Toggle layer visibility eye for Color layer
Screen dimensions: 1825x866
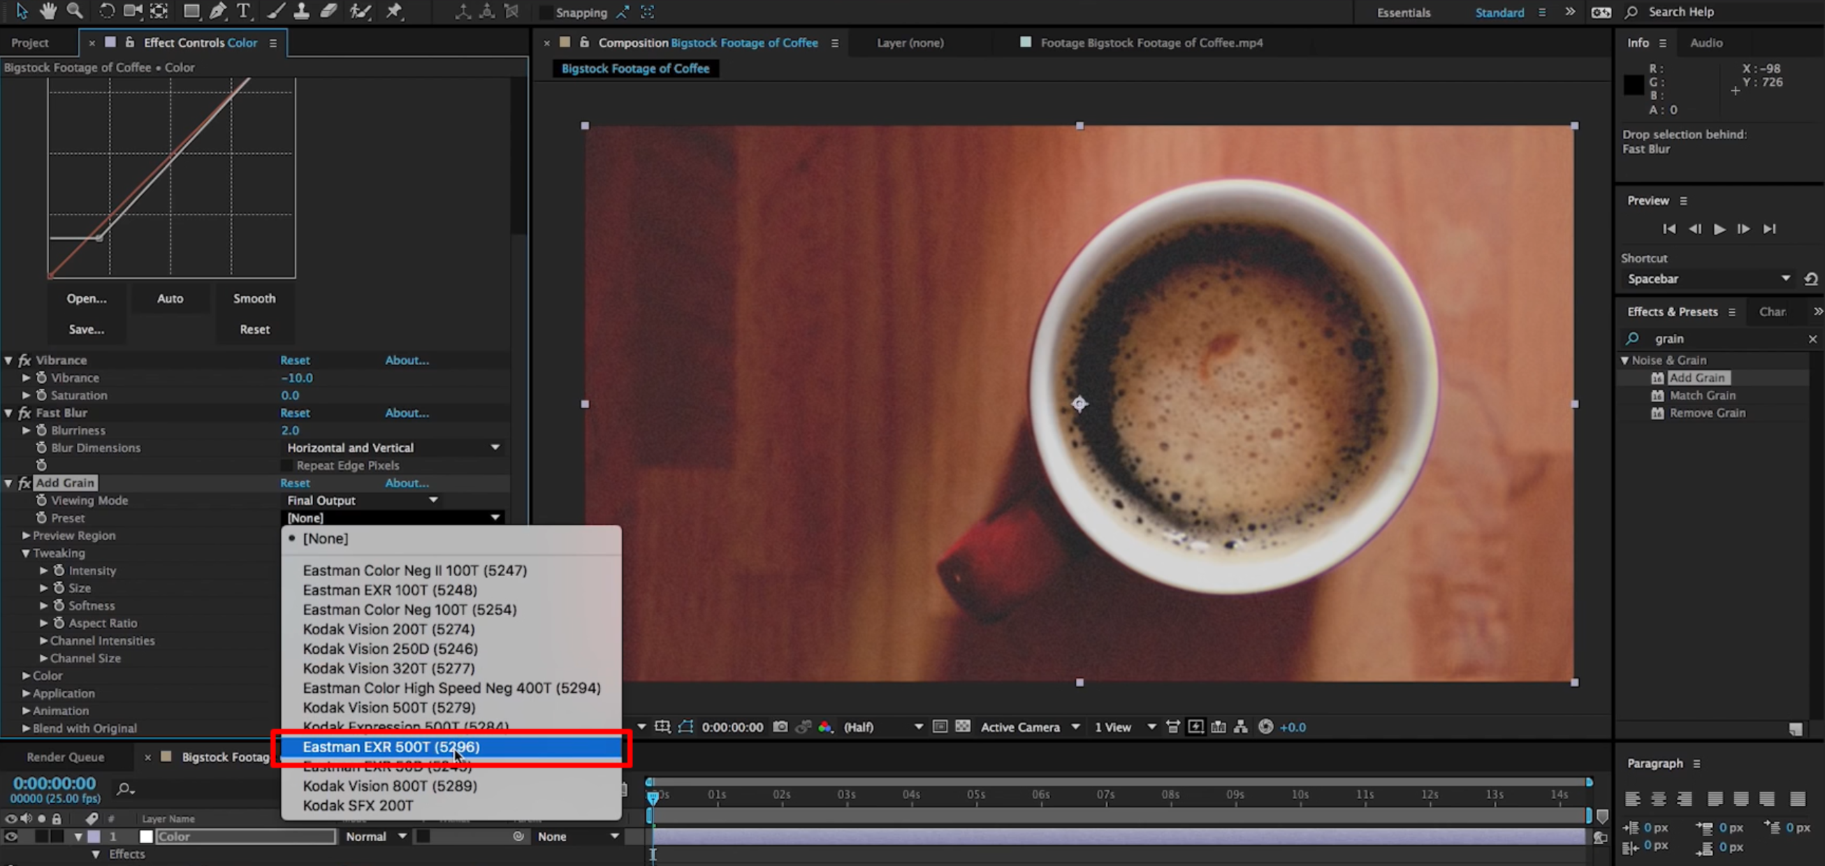tap(10, 836)
